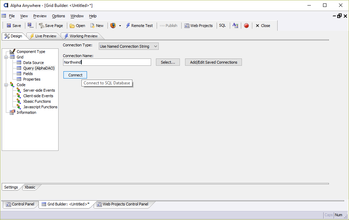349x220 pixels.
Task: Click Save Page in toolbar
Action: tap(51, 26)
